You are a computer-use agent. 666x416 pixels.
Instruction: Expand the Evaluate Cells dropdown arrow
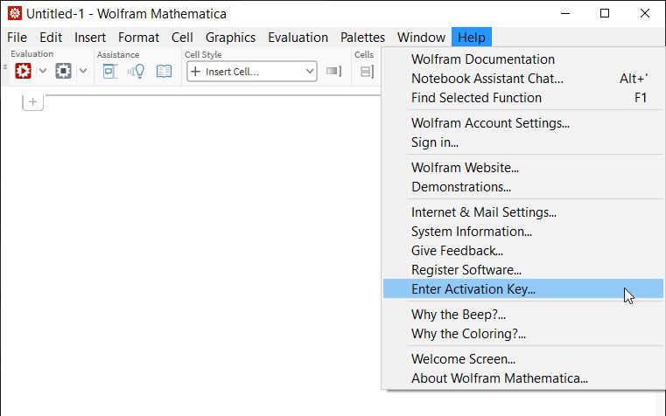43,71
